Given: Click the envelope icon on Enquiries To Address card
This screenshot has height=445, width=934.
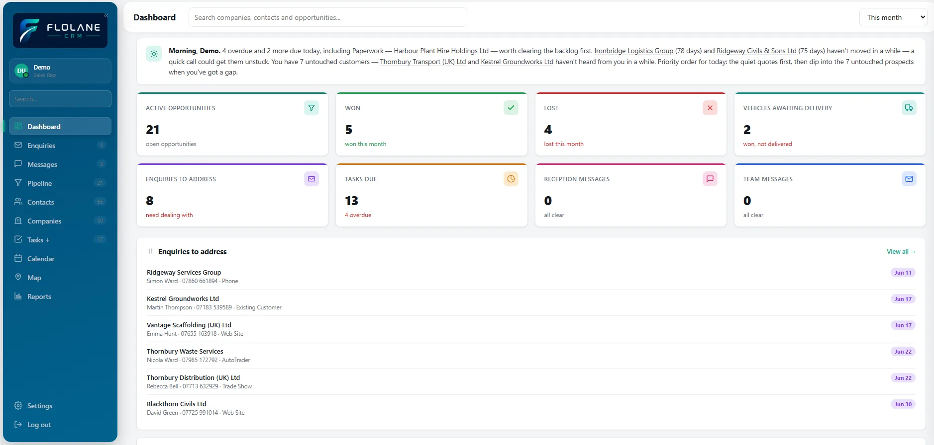Looking at the screenshot, I should (311, 179).
